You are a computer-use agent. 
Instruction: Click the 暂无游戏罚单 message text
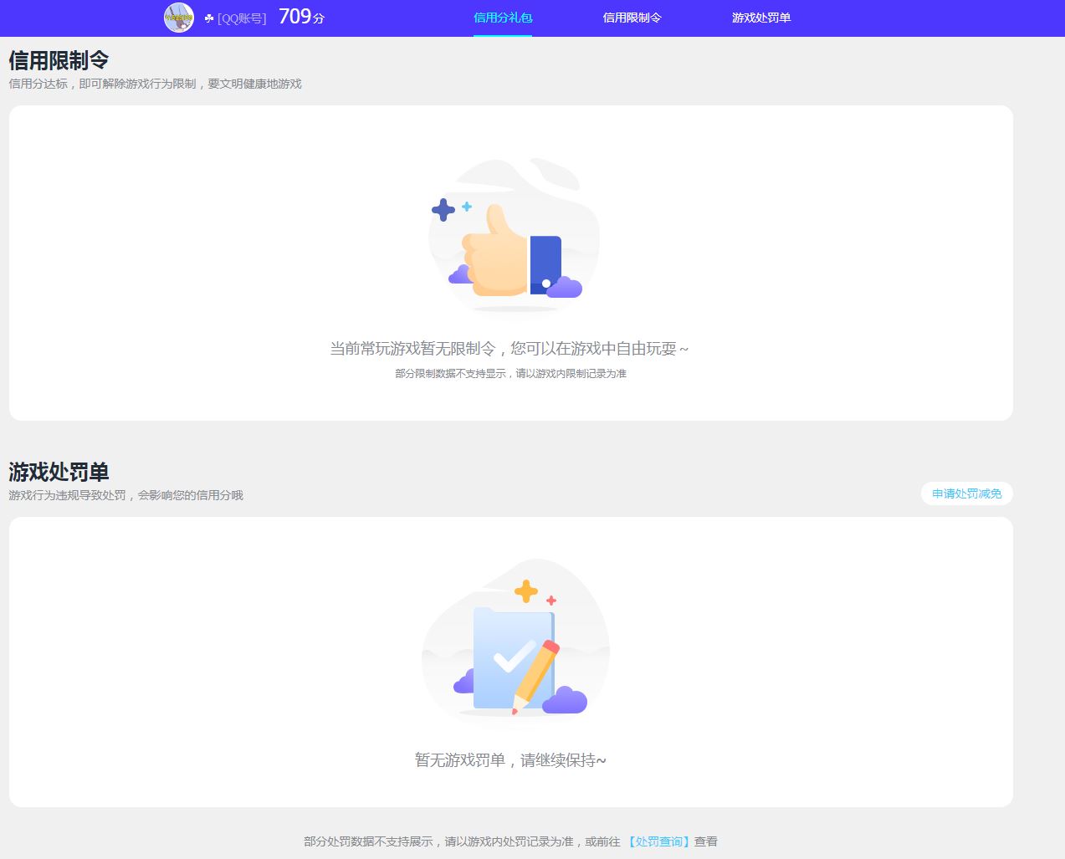[514, 759]
